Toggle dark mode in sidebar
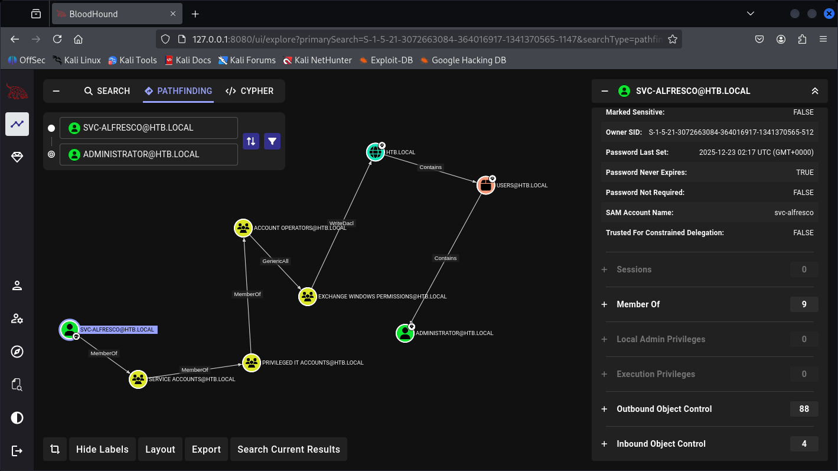 pyautogui.click(x=17, y=418)
